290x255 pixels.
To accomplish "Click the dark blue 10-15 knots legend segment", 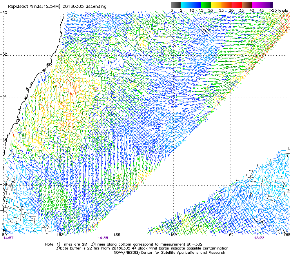I will 196,5.
